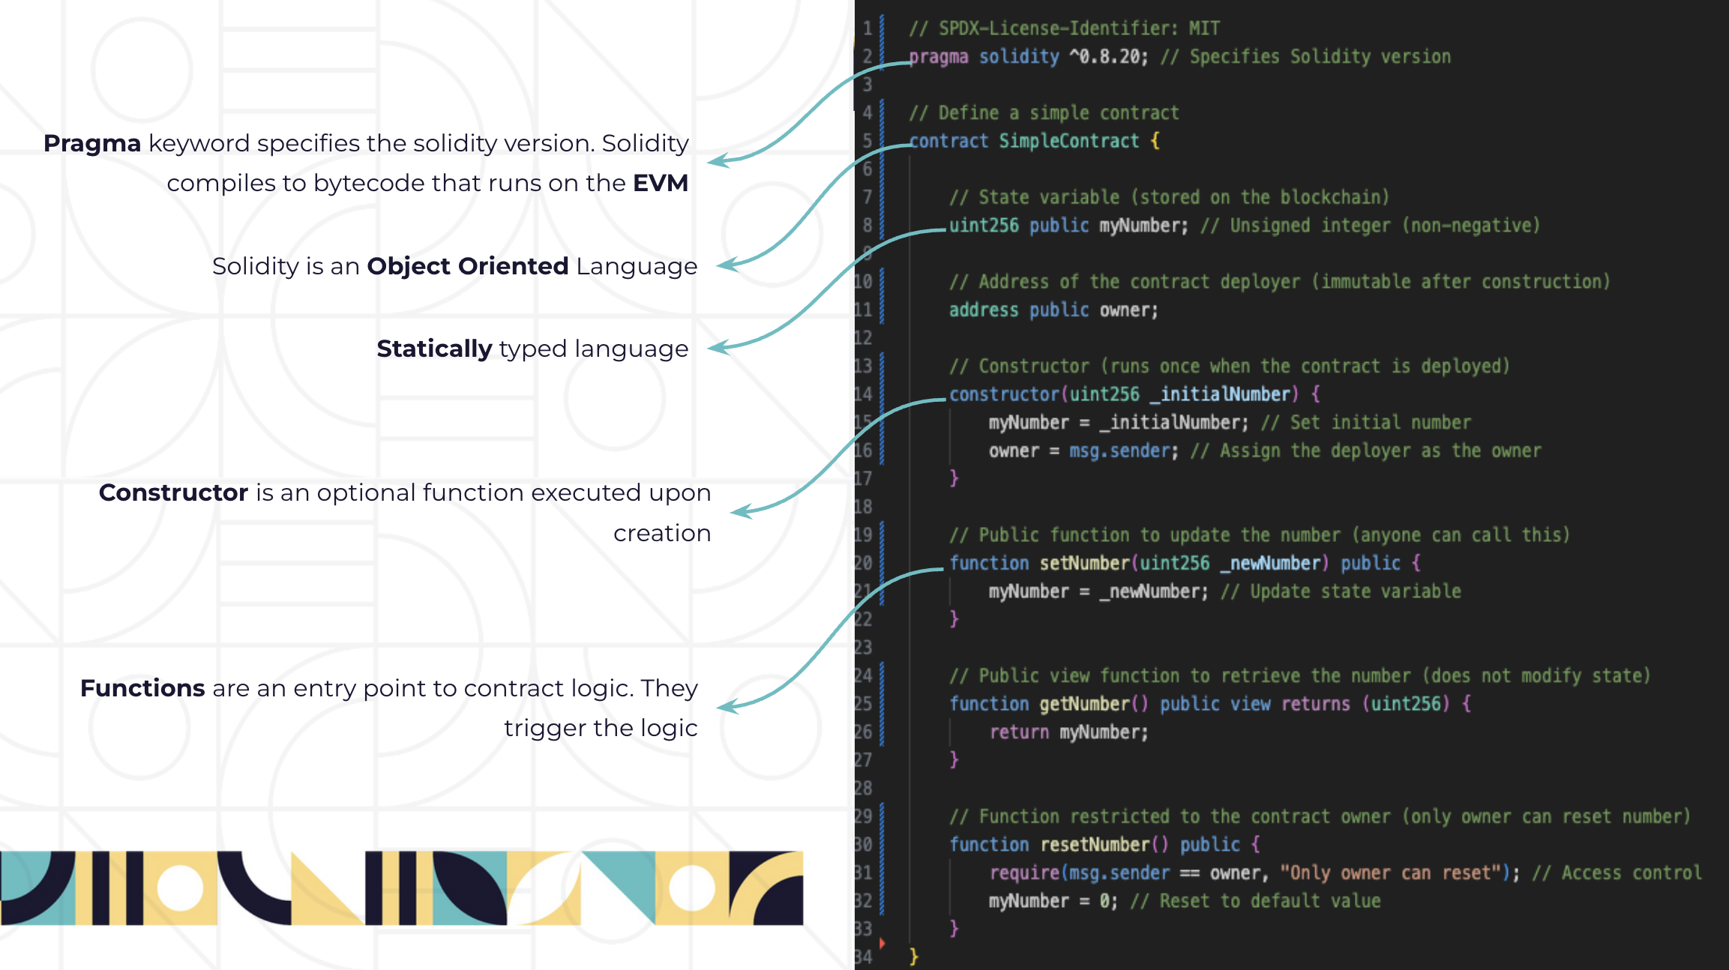Click 'constructor(uint256 _initialNumber) {' line
Viewport: 1729px width, 970px height.
click(x=1134, y=394)
